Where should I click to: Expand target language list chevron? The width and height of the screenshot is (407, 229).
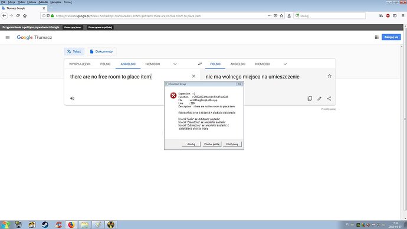pos(285,64)
